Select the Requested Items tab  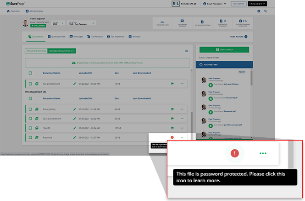36,51
